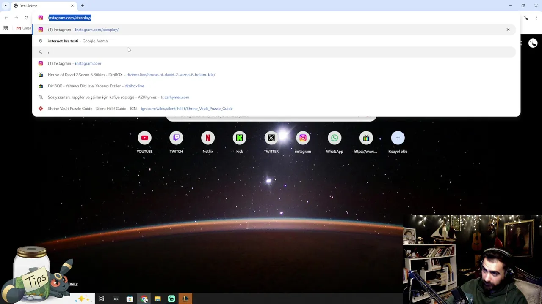Screen dimensions: 542x304
Task: Click the IGN favicon of Shrine Vault row
Action: (41, 109)
